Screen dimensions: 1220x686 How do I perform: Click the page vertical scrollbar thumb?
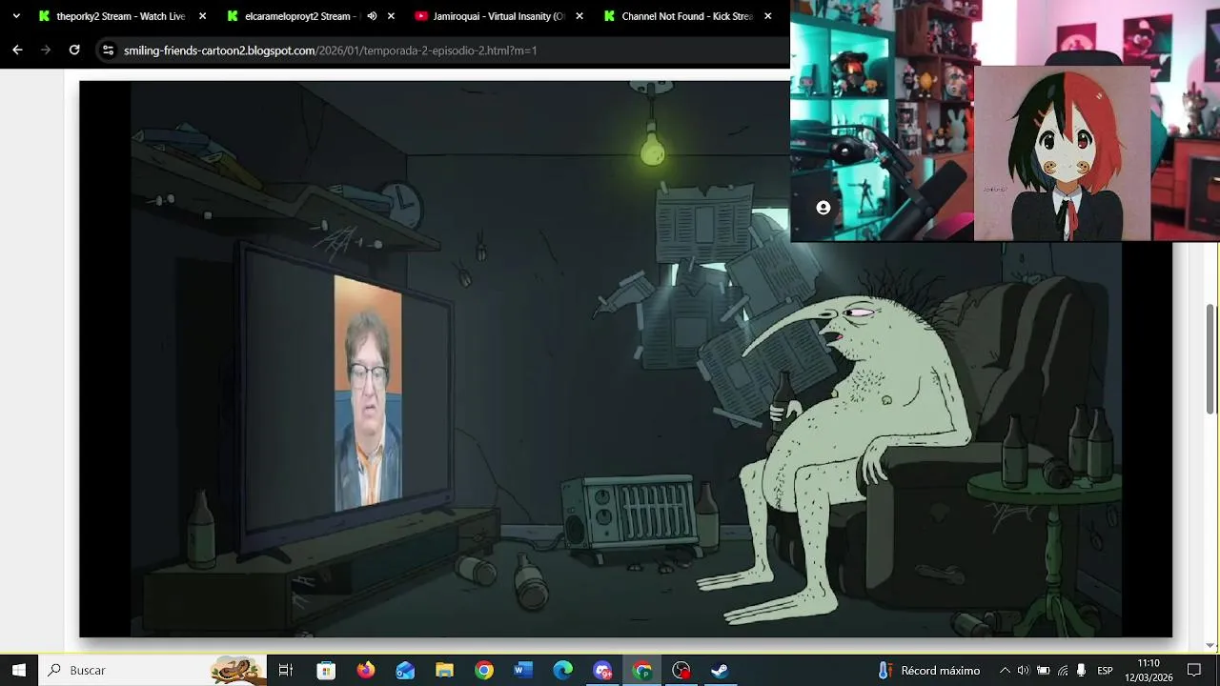[1211, 359]
